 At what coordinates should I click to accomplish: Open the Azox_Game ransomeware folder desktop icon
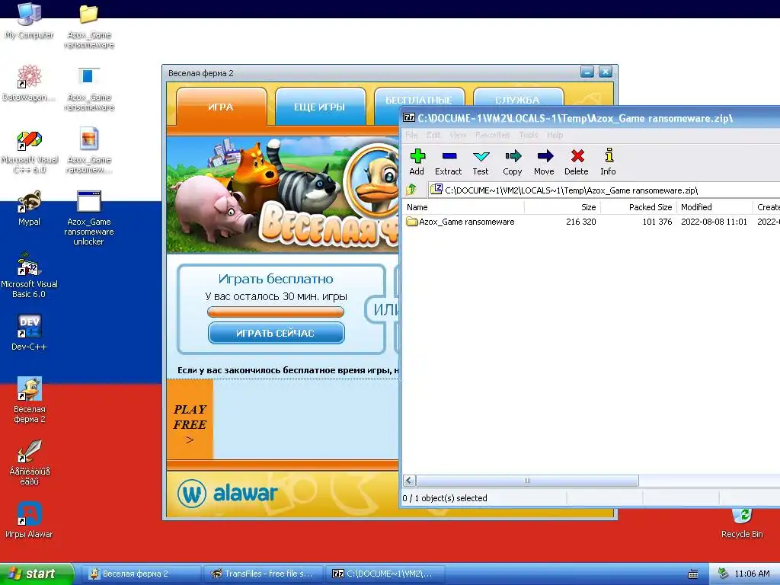(89, 26)
